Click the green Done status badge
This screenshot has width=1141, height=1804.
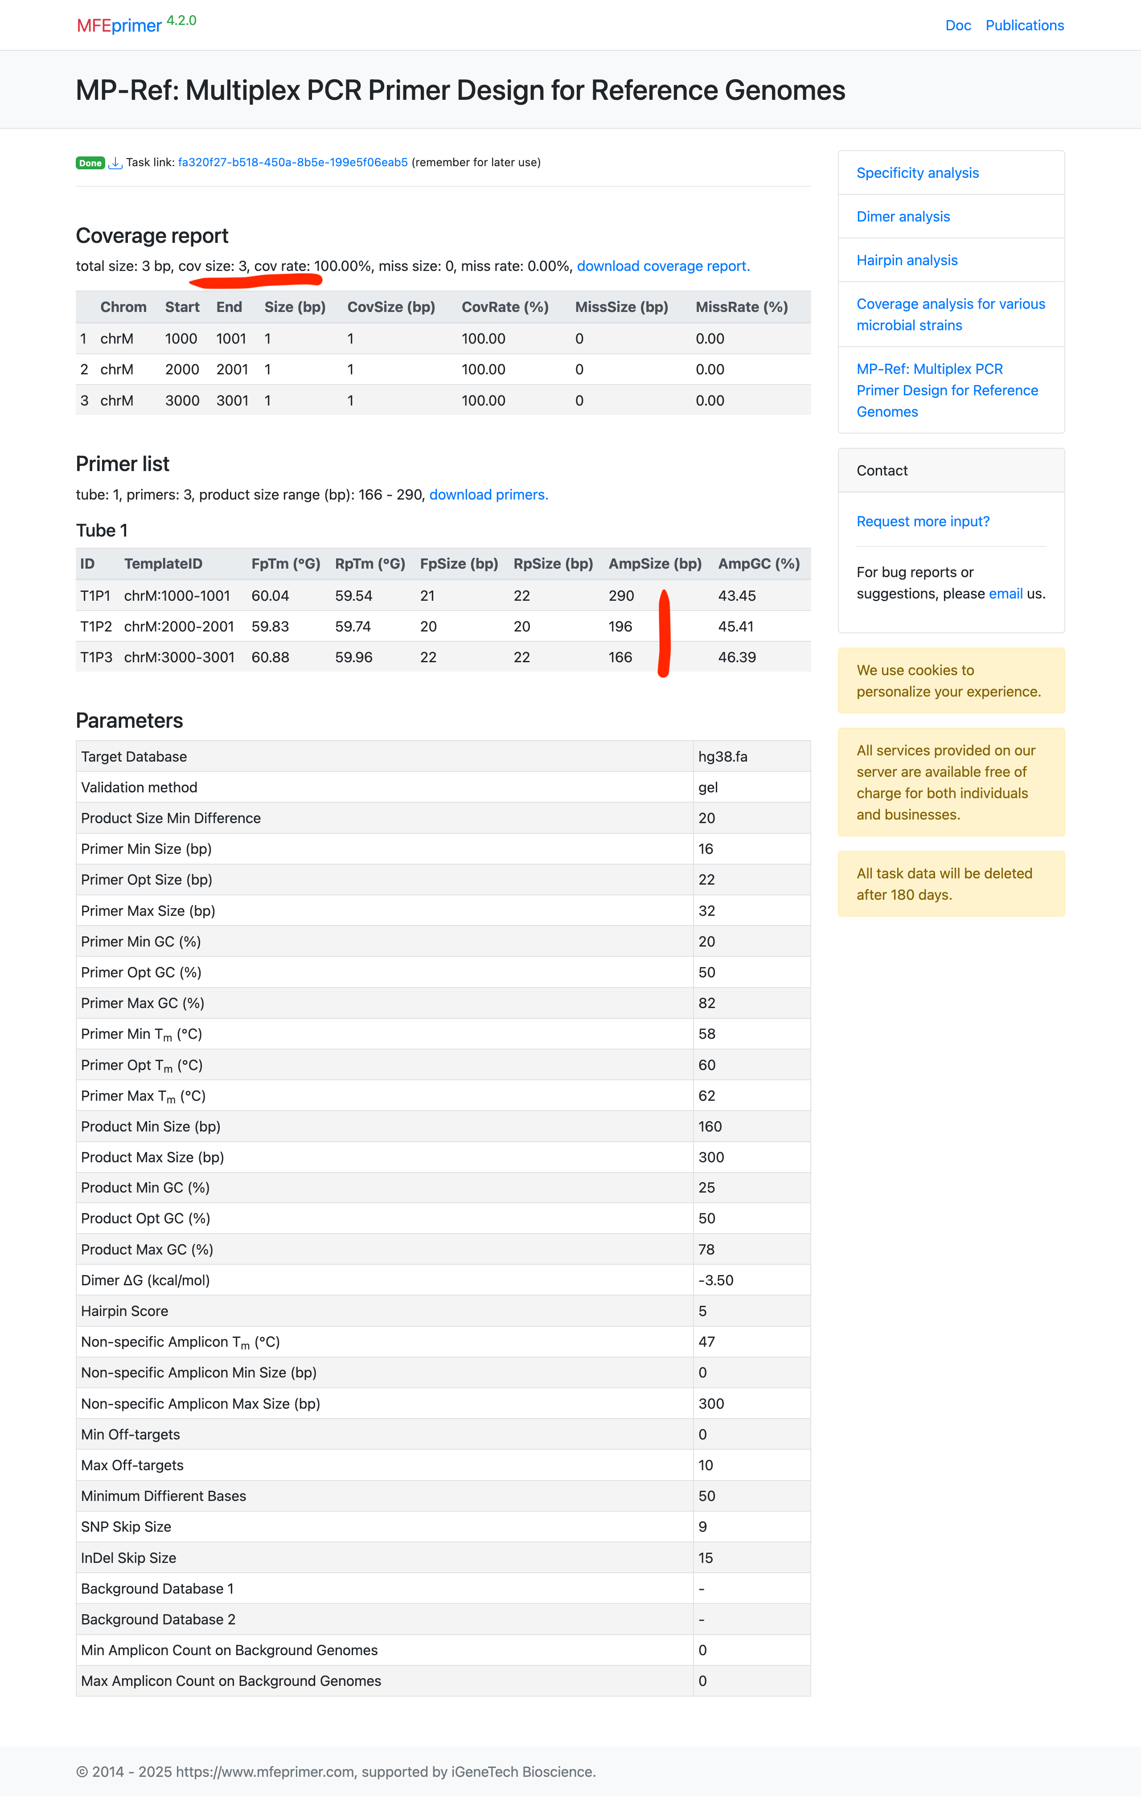(x=90, y=163)
